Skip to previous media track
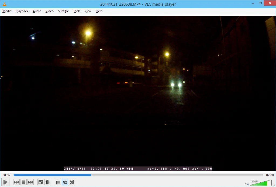The image size is (276, 187). pyautogui.click(x=16, y=182)
